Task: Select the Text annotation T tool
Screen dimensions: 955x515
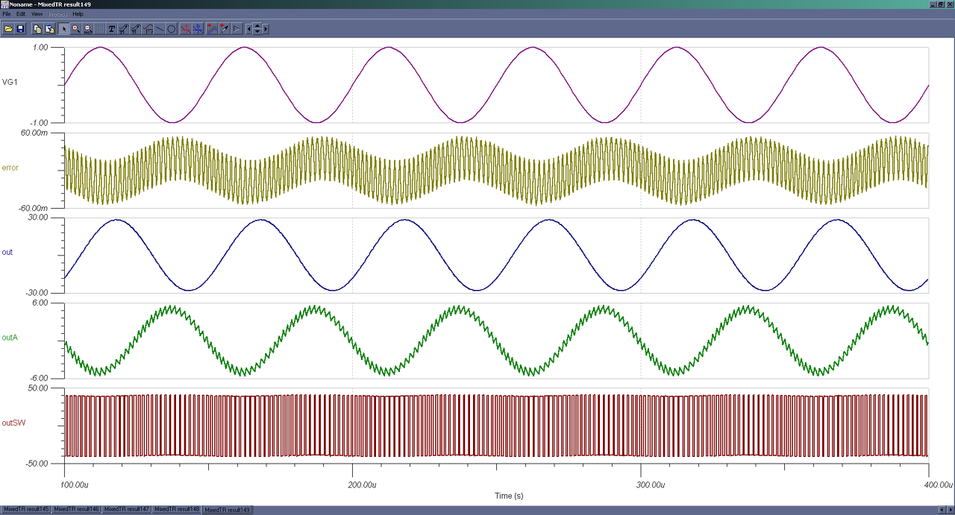Action: click(x=112, y=29)
